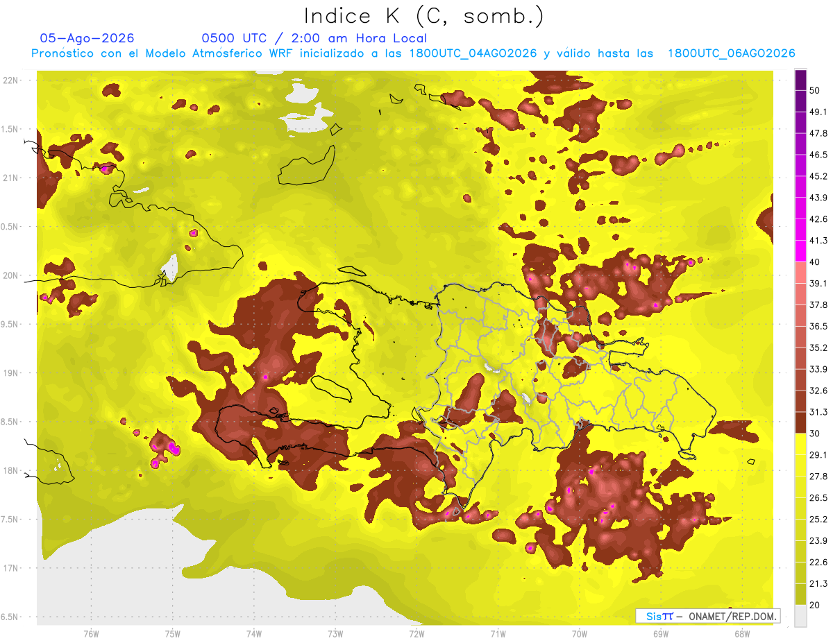Click the "SisTT - ONAMET/REP.DOM." credit box
This screenshot has width=833, height=643.
pos(707,616)
